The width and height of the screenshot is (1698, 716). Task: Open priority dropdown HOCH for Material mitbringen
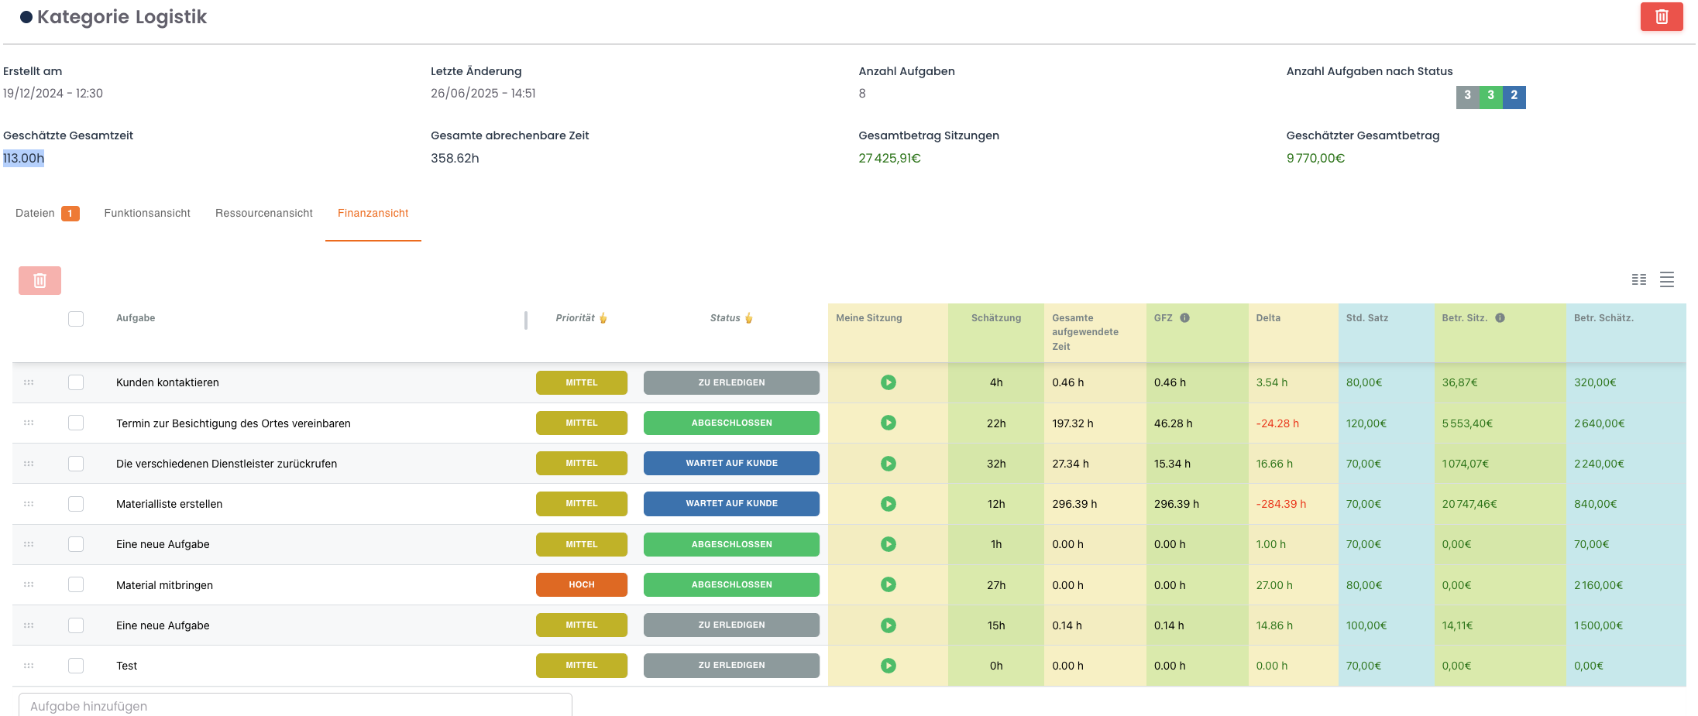click(x=581, y=585)
